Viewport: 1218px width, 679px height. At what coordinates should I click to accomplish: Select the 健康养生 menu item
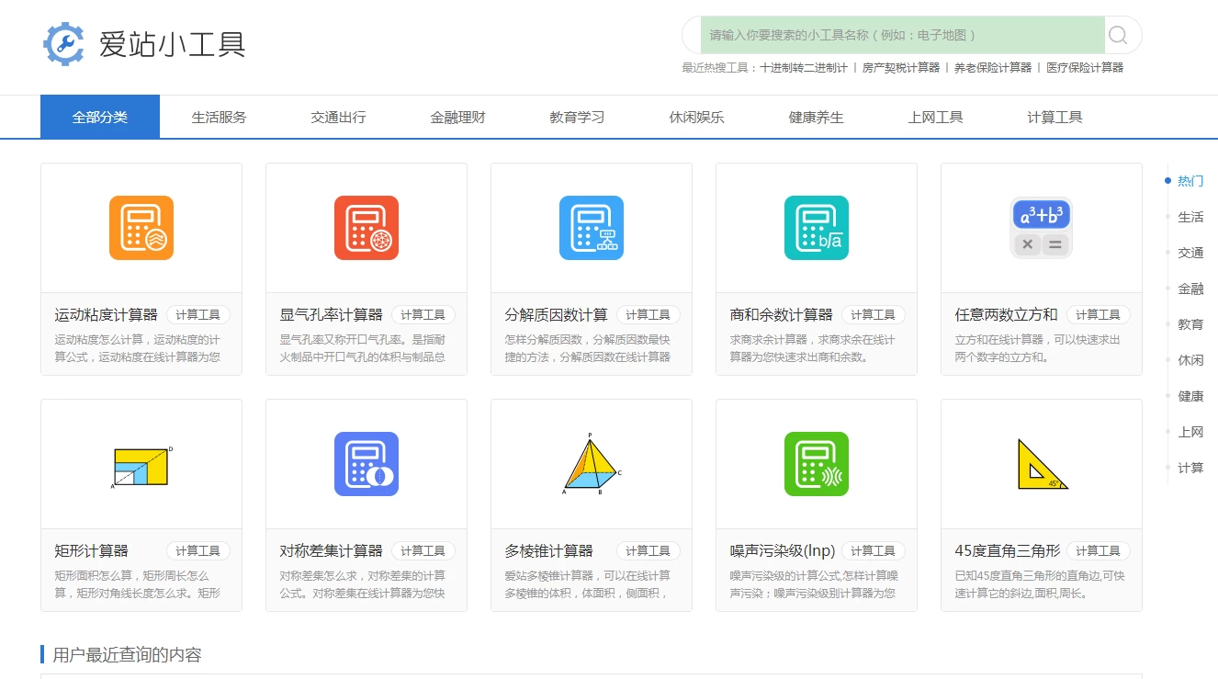coord(815,116)
